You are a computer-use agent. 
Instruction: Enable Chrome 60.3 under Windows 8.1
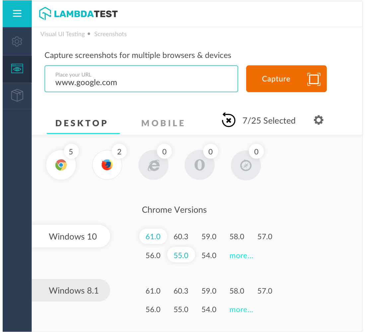tap(181, 291)
